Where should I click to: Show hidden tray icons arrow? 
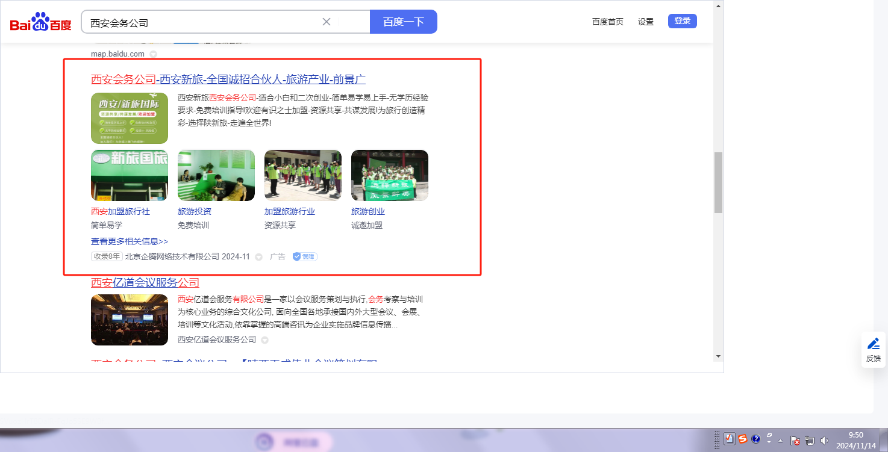781,439
